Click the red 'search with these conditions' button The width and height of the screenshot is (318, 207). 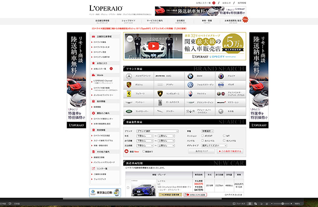pos(230,151)
